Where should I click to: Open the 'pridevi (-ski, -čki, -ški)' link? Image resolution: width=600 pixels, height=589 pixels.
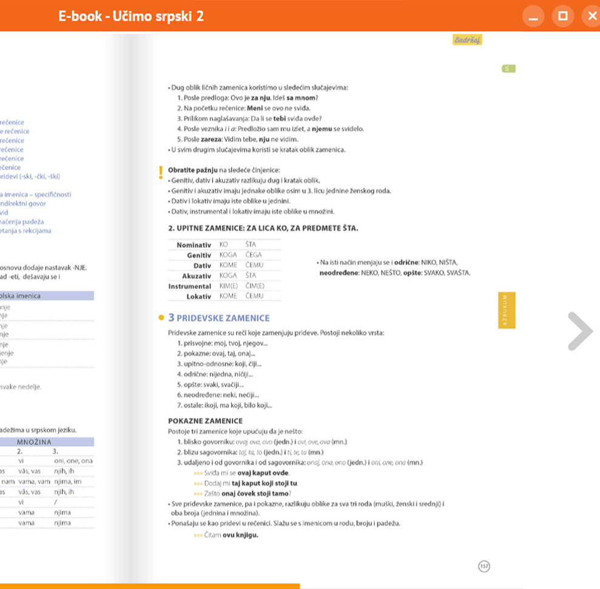(30, 176)
